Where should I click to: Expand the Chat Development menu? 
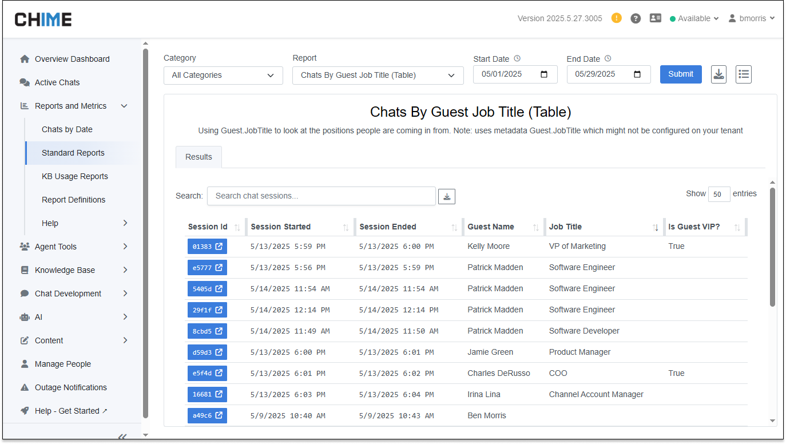click(x=125, y=294)
